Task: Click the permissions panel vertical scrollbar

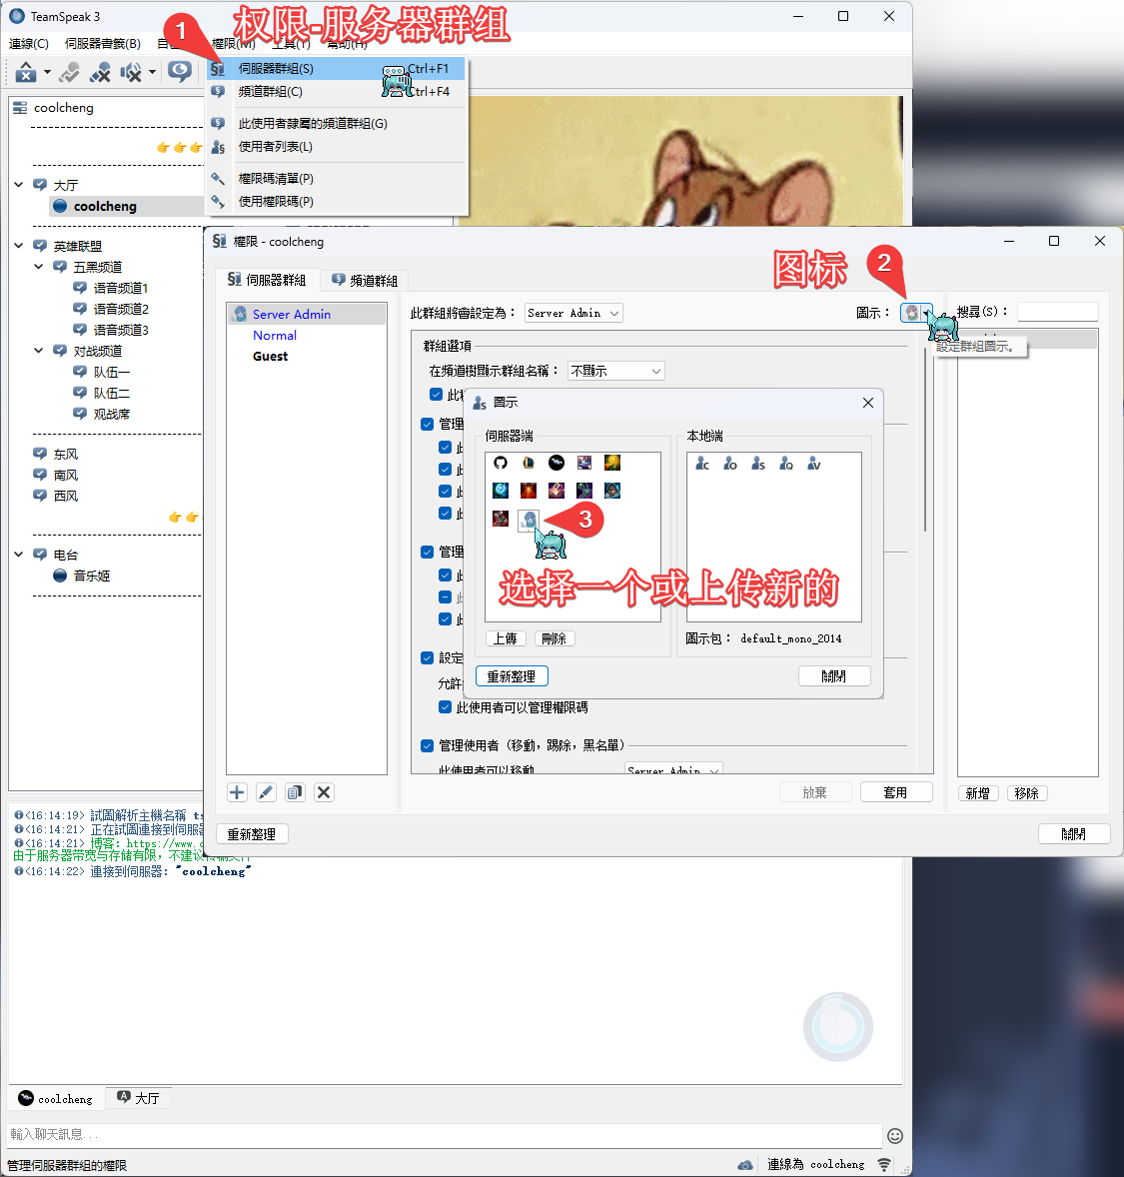Action: [x=925, y=439]
